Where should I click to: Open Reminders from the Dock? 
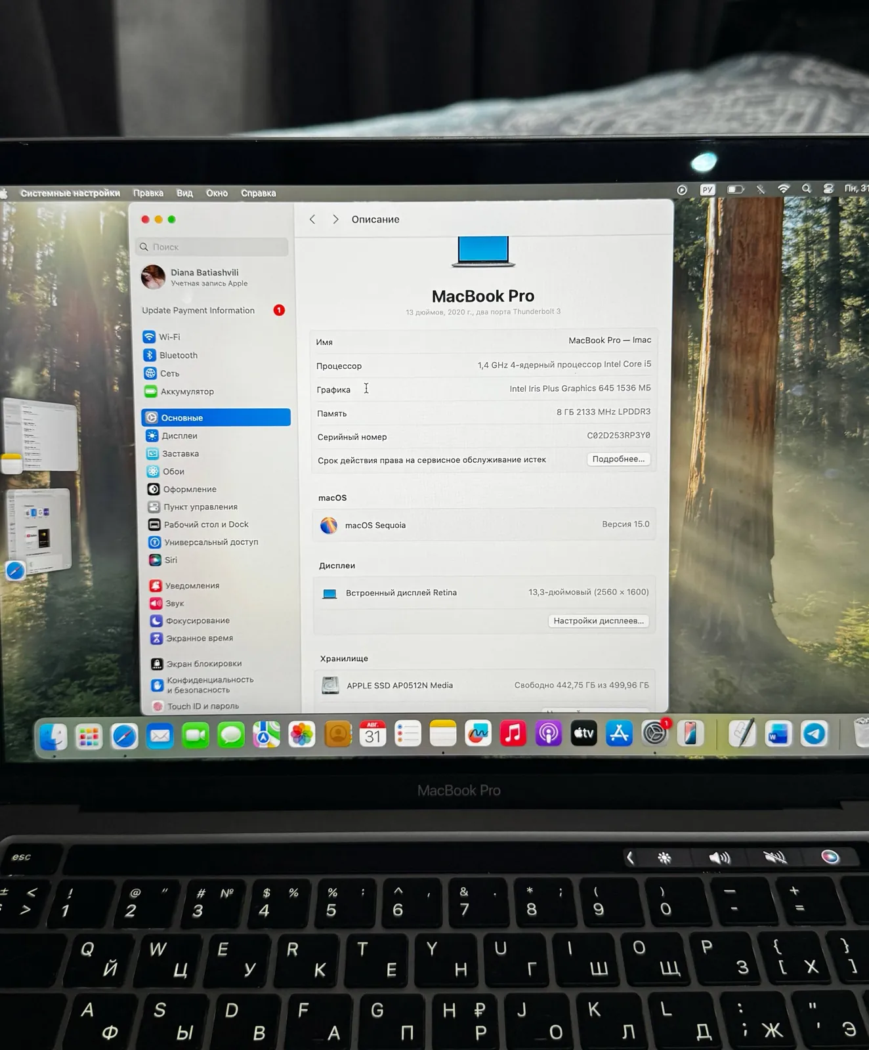(408, 734)
